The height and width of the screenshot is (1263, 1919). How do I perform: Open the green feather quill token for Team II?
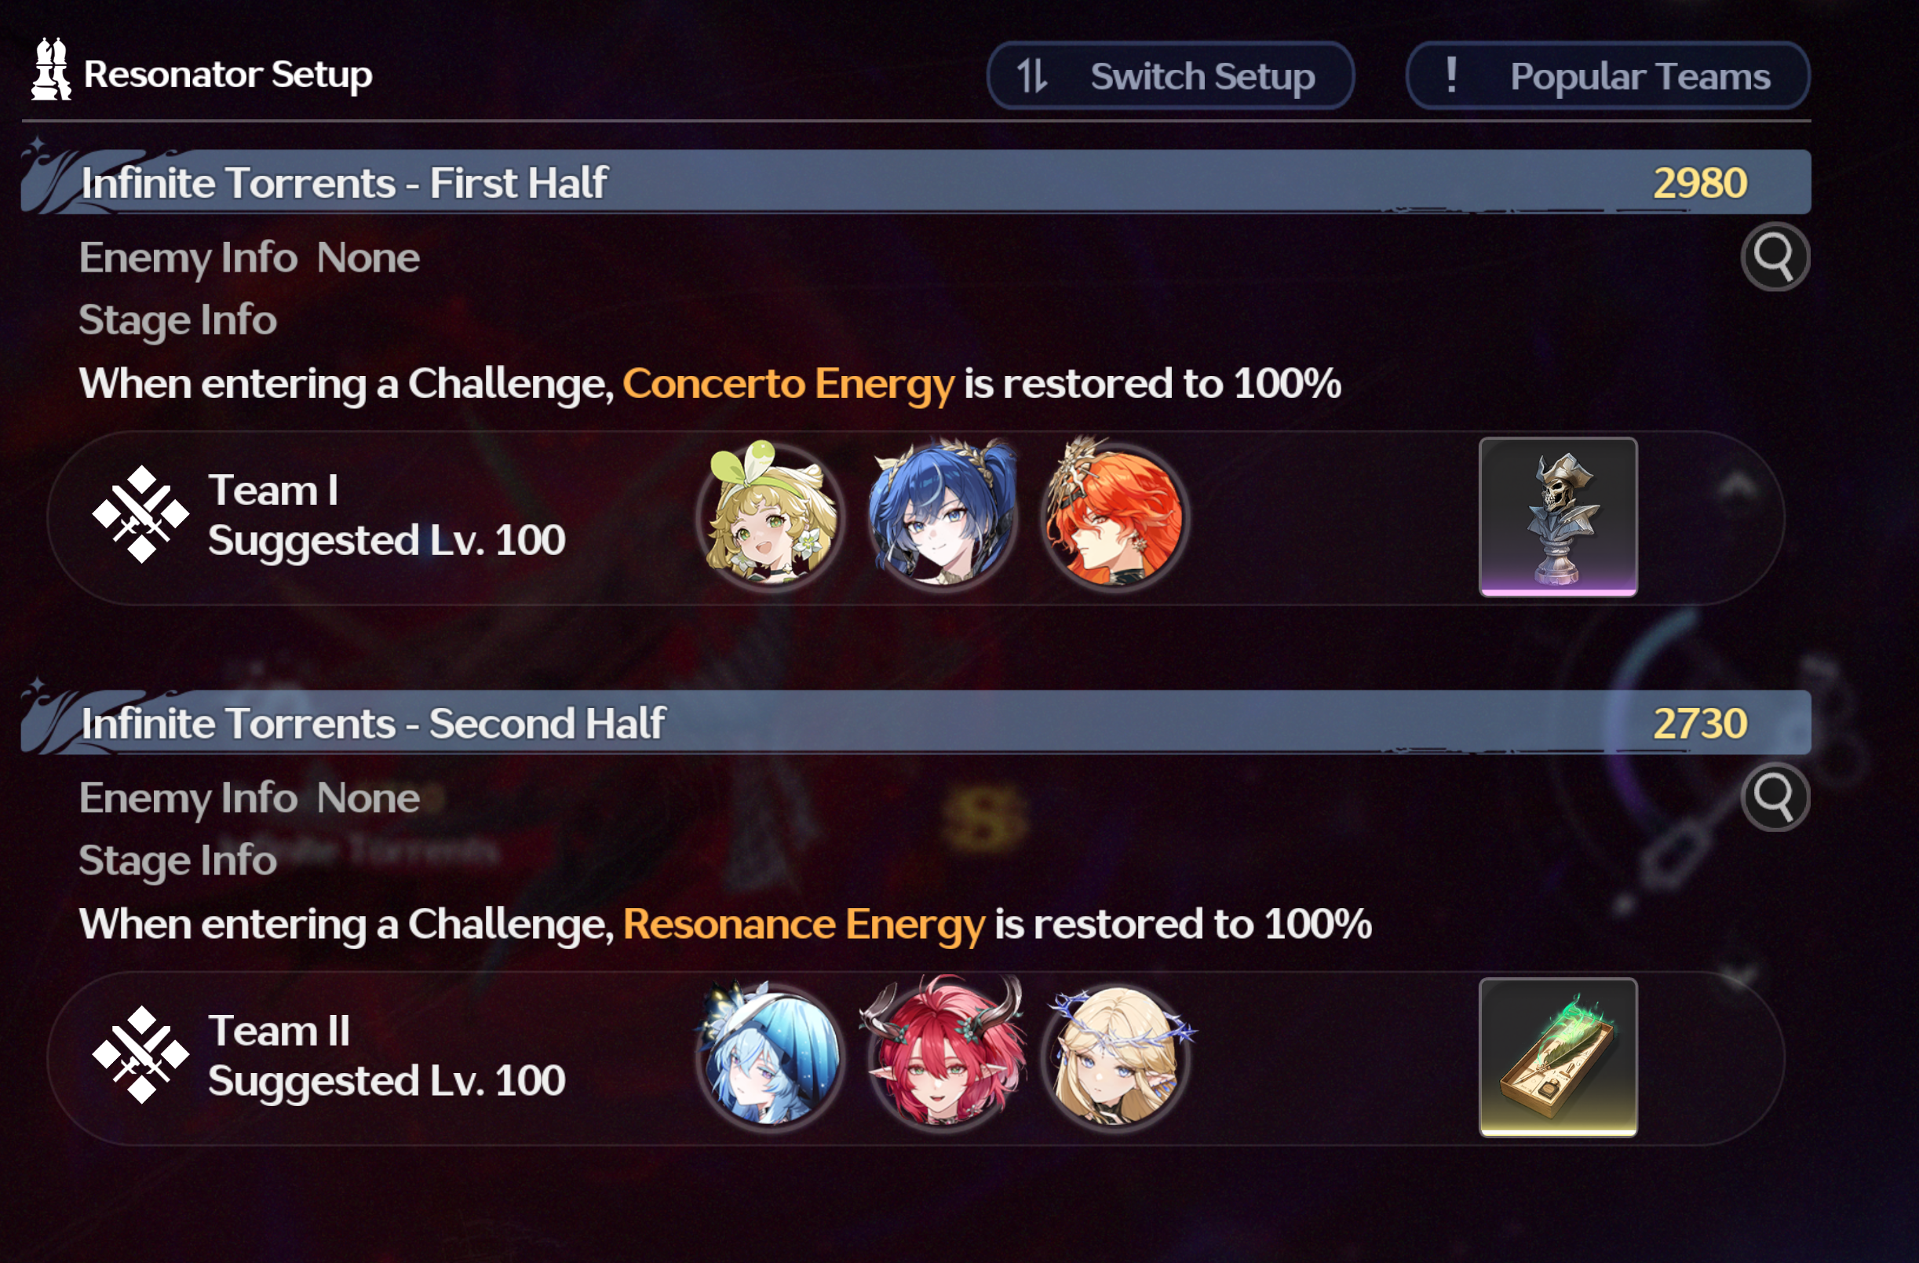(x=1558, y=1057)
